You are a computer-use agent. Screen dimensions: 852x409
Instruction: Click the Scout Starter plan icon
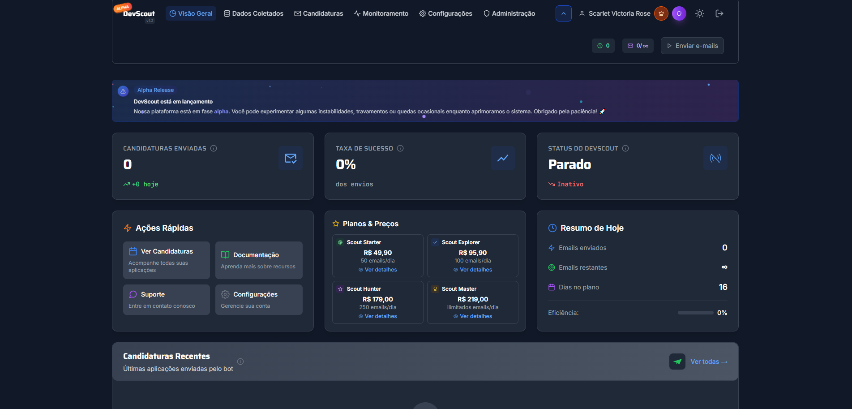click(340, 242)
